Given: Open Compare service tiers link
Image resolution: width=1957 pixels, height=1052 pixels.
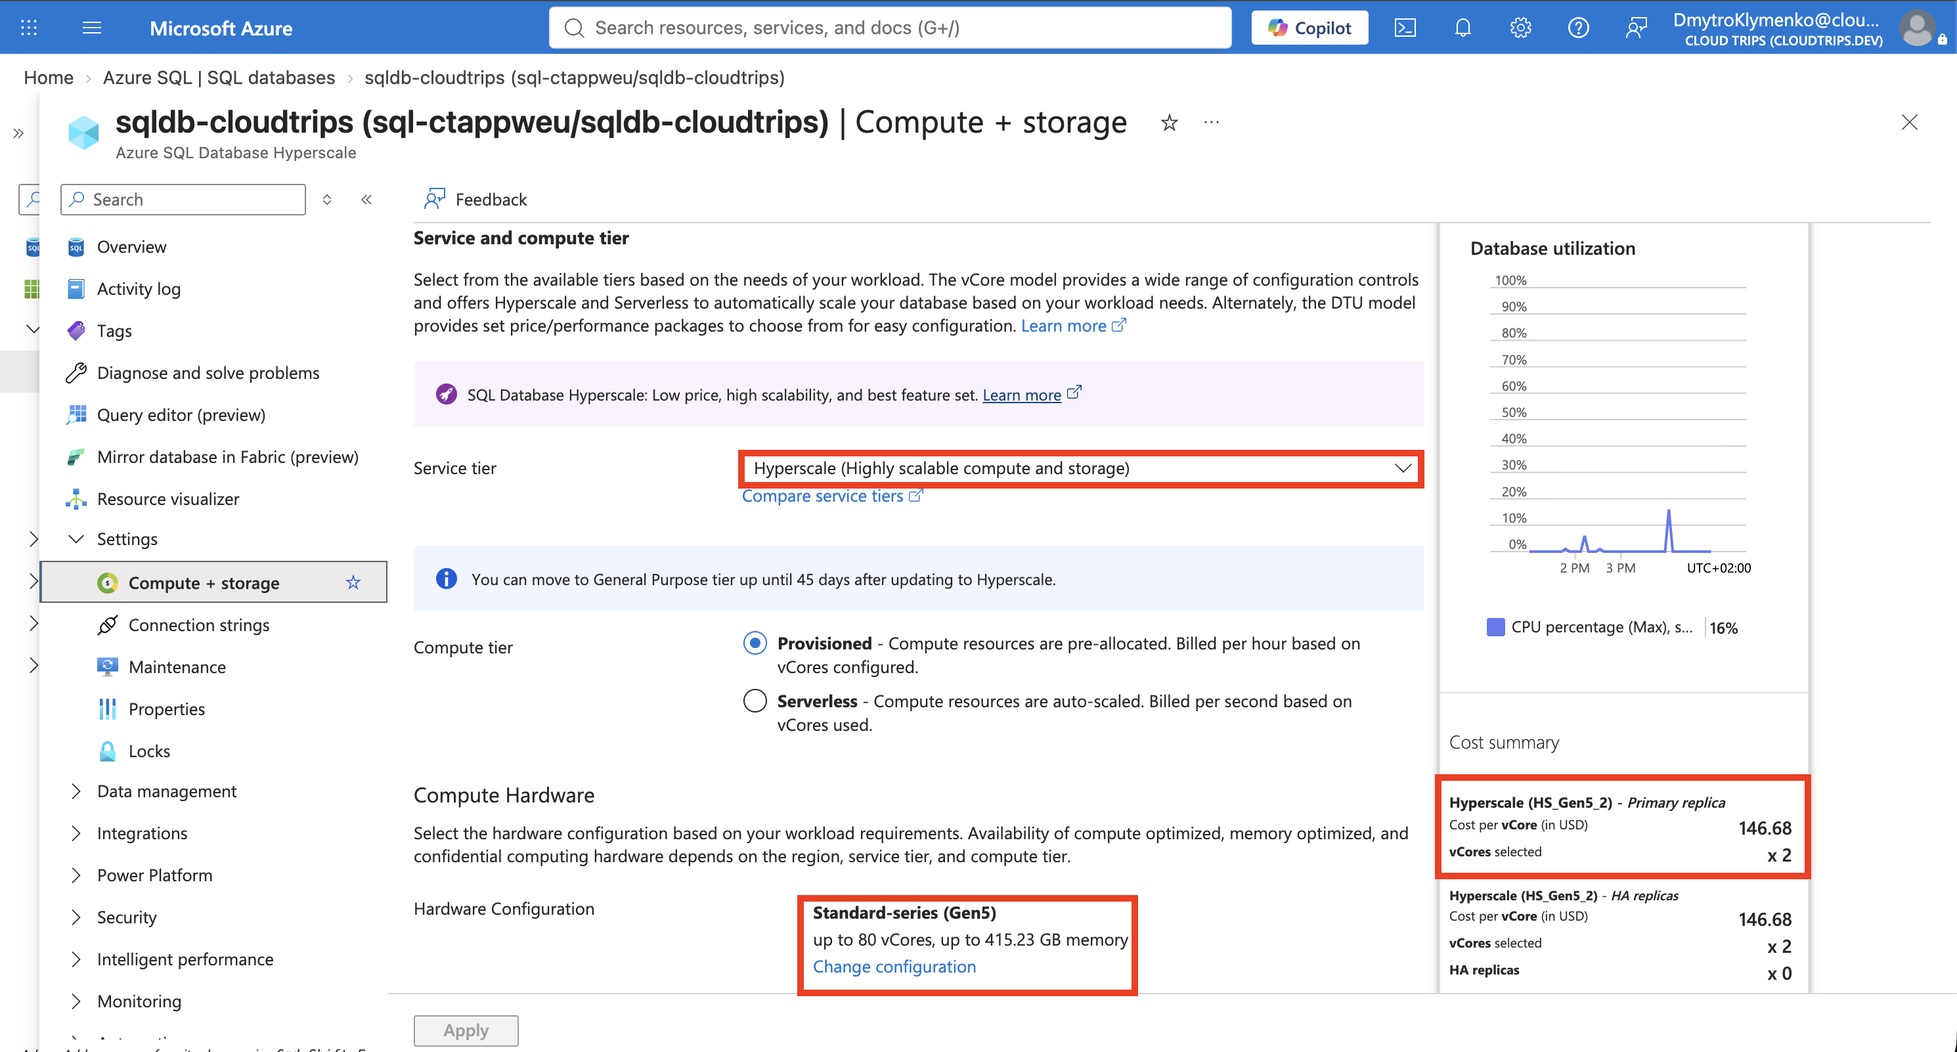Looking at the screenshot, I should (x=832, y=496).
